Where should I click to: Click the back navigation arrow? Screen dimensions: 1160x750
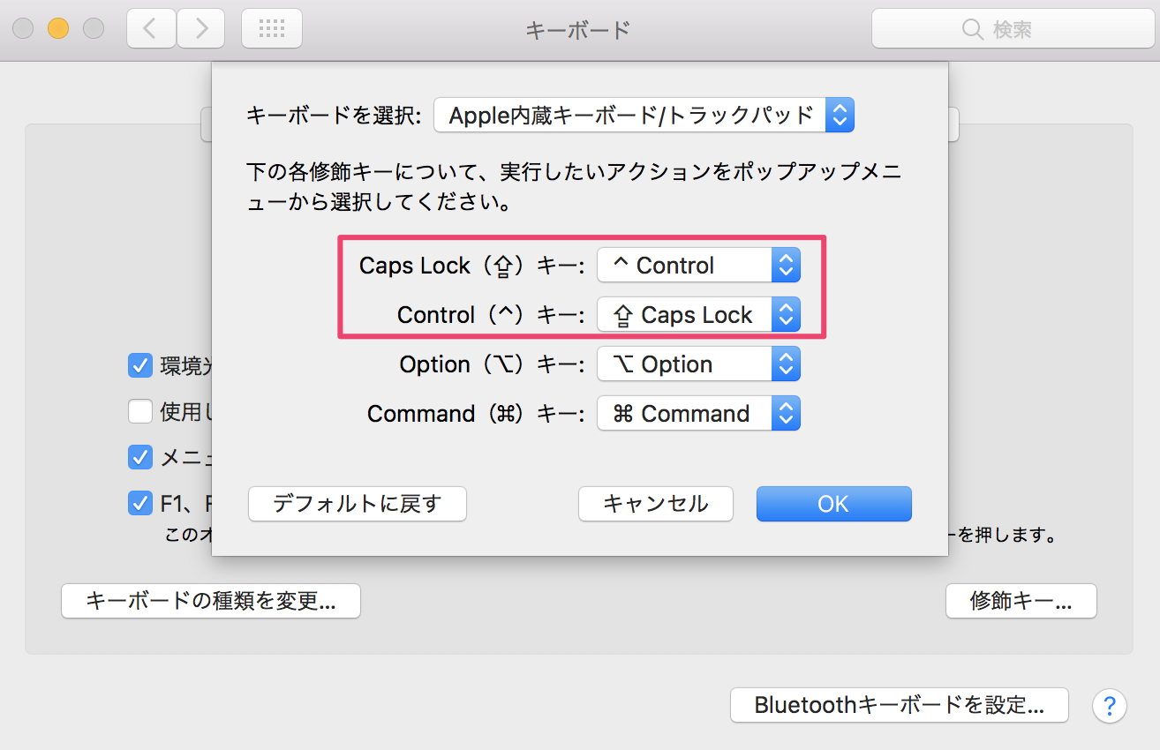tap(150, 27)
